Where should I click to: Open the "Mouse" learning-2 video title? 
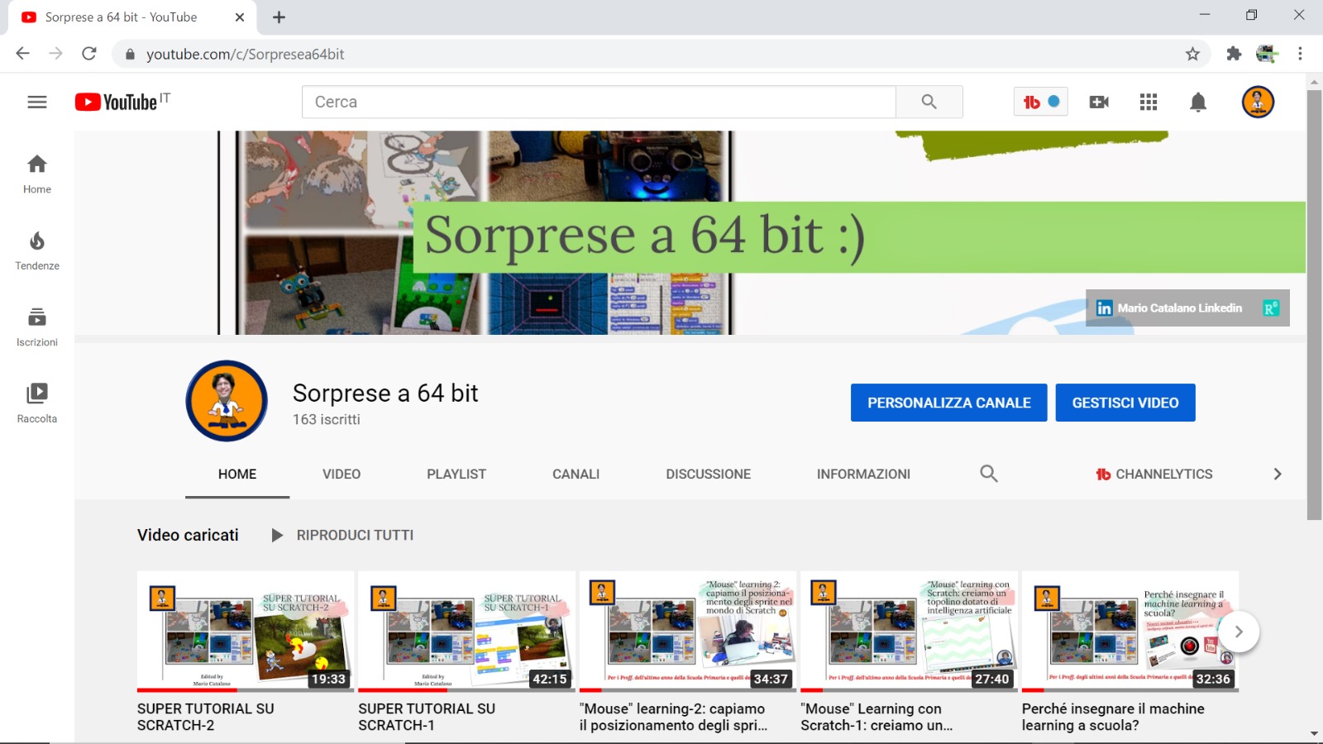674,717
